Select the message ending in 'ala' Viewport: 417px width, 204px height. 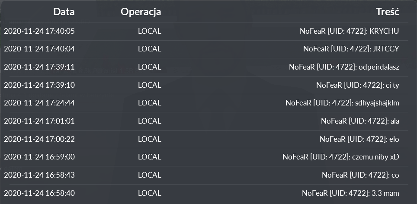click(x=360, y=121)
